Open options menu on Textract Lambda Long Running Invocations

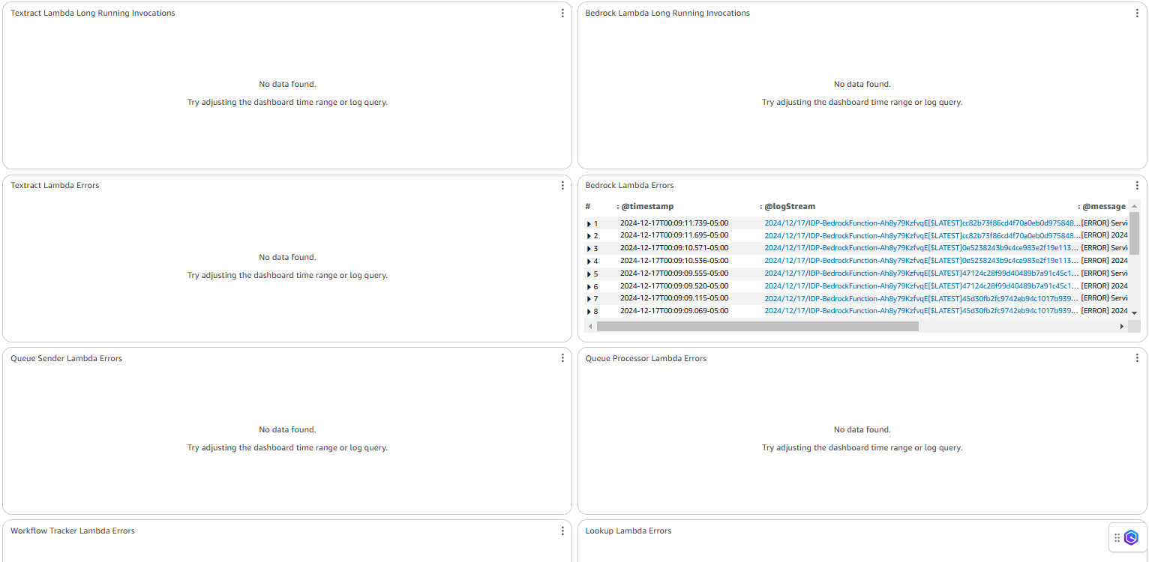click(562, 13)
